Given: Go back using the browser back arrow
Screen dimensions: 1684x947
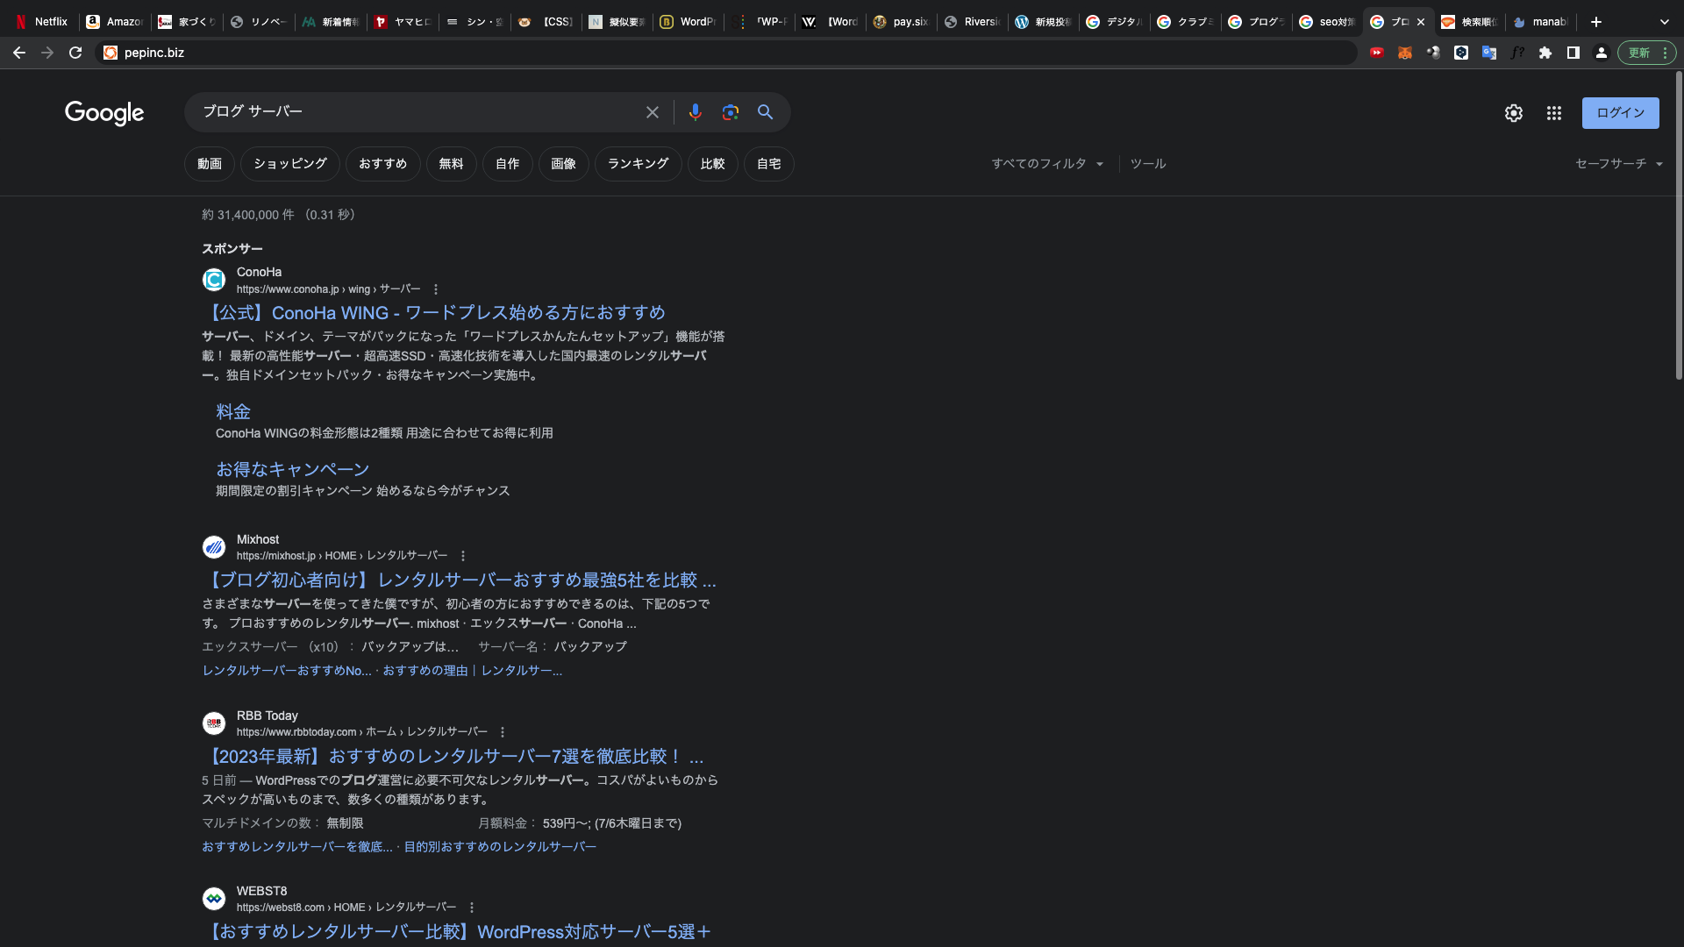Looking at the screenshot, I should click(x=19, y=53).
